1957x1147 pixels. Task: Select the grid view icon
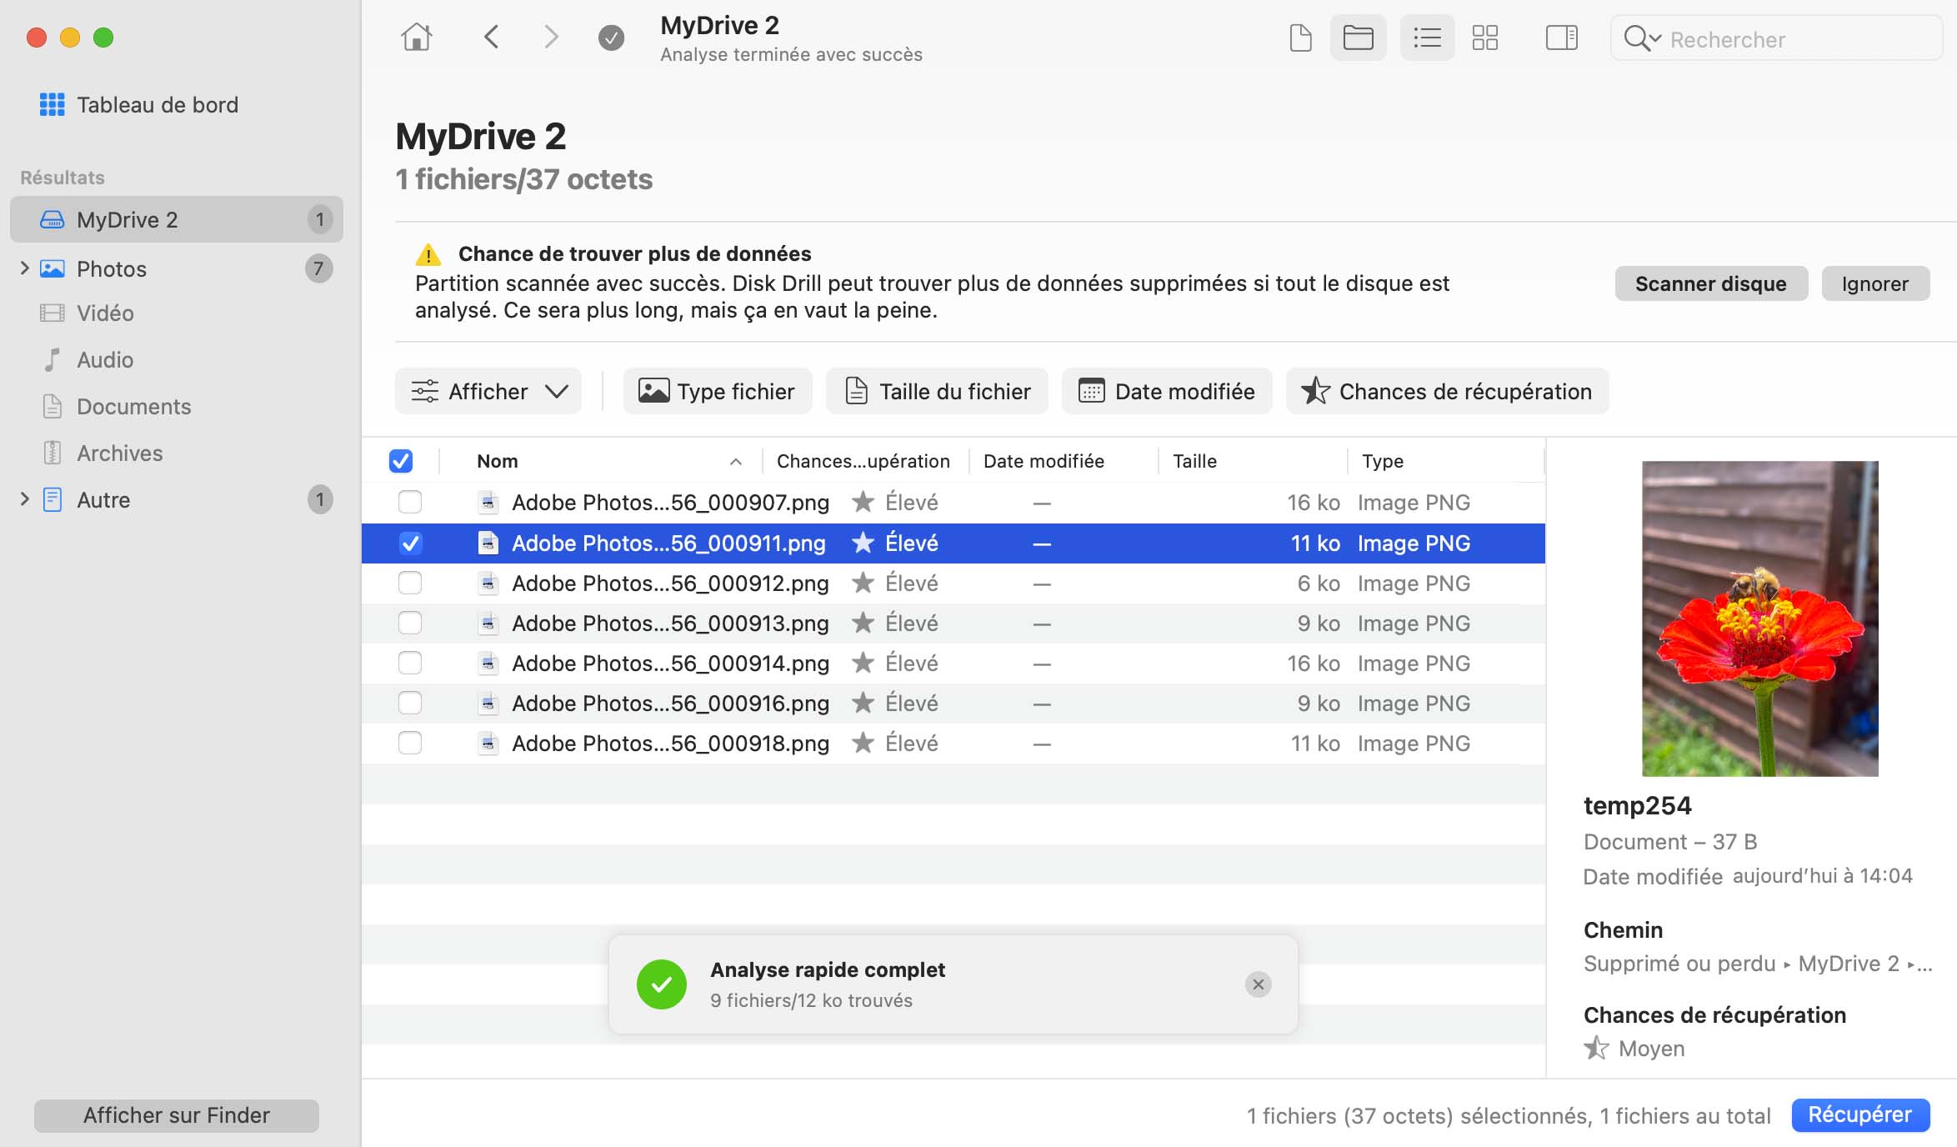click(1486, 37)
